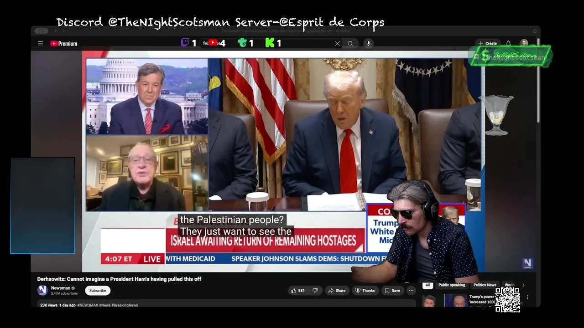
Task: Click the page vertical scrollbar
Action: [x=538, y=80]
